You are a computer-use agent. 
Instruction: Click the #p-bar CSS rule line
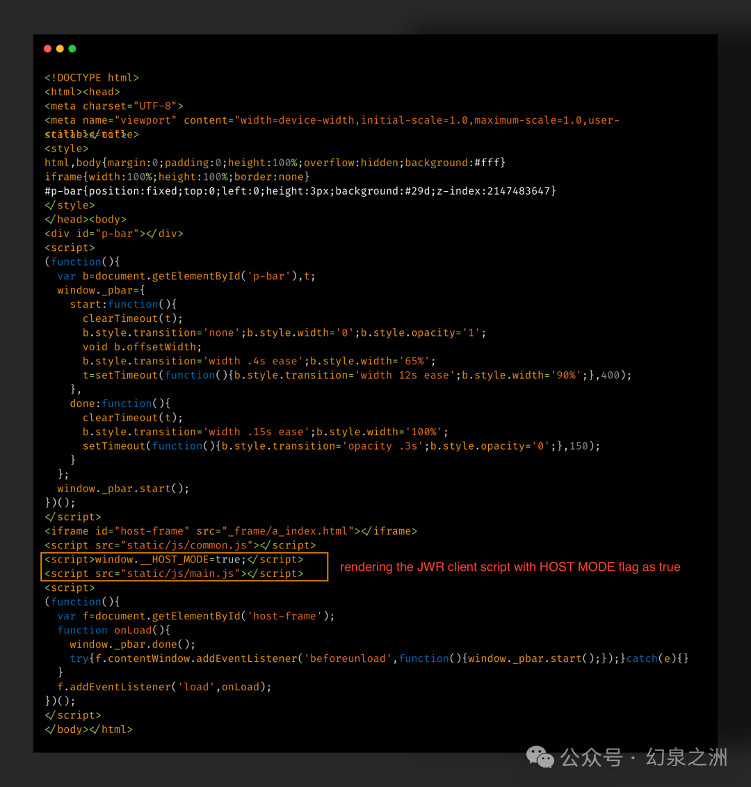[x=300, y=191]
